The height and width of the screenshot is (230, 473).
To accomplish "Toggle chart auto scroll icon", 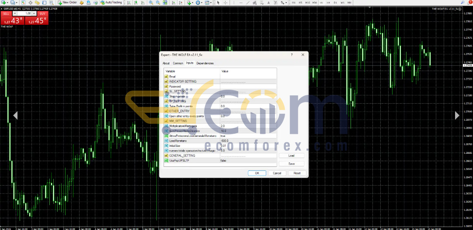I will (x=174, y=3).
